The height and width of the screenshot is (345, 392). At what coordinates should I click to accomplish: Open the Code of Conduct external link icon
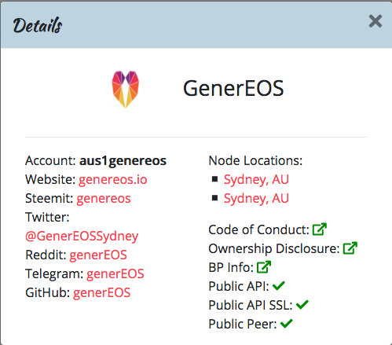click(x=320, y=229)
